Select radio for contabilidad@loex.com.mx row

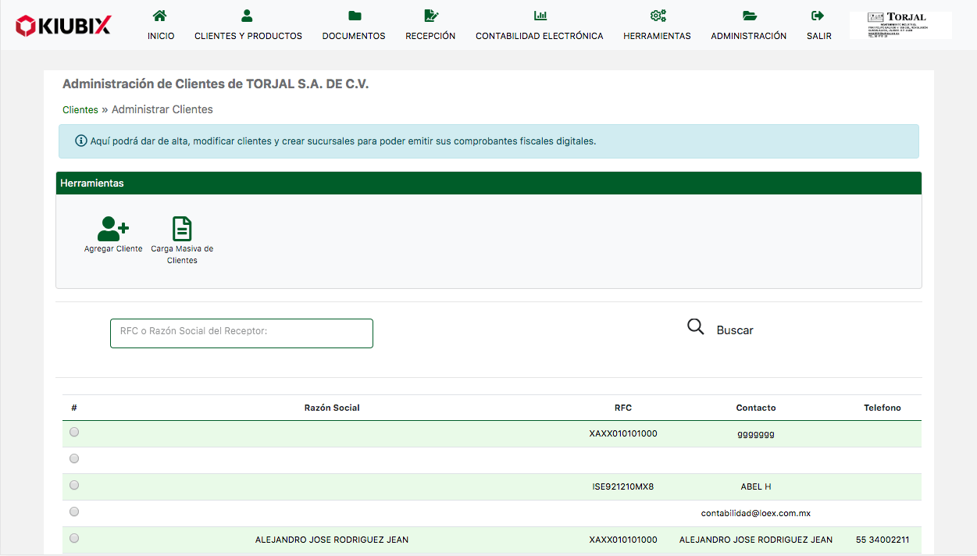pos(74,511)
